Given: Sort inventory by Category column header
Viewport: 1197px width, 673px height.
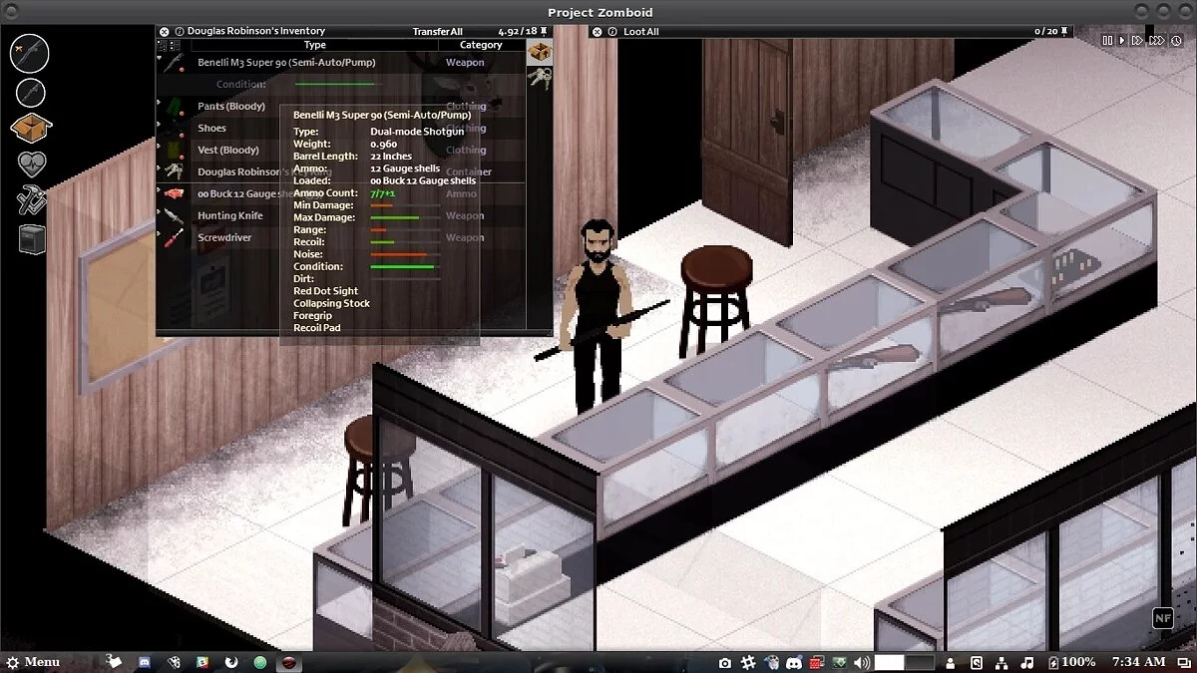Looking at the screenshot, I should click(480, 45).
